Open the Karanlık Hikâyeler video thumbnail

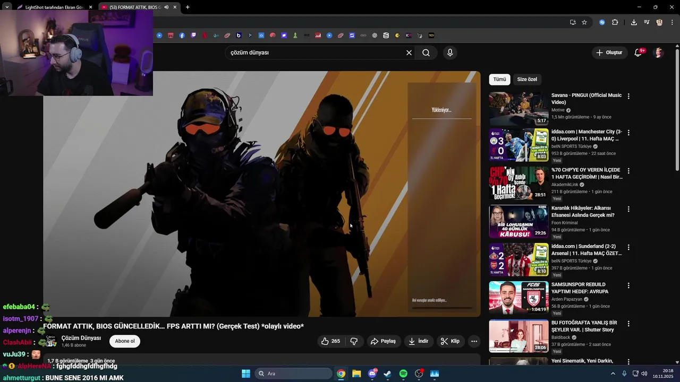(518, 221)
